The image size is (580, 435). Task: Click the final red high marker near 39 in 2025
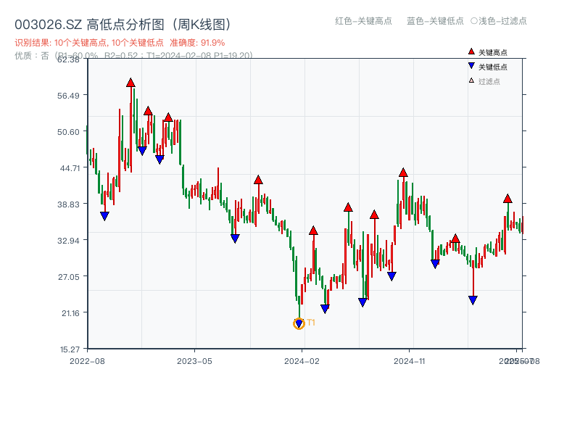pyautogui.click(x=508, y=199)
